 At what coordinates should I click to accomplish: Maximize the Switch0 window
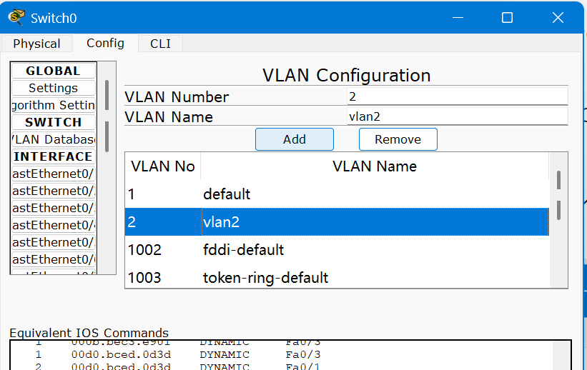tap(507, 17)
